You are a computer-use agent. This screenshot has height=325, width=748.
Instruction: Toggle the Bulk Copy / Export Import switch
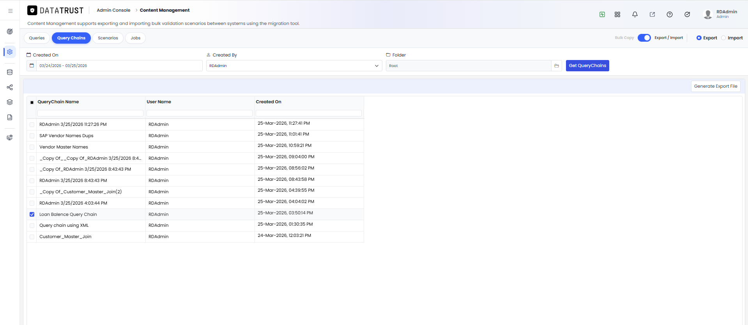pyautogui.click(x=644, y=38)
